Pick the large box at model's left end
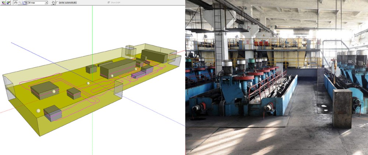Viewport: 368px width, 155px height. click(44, 89)
